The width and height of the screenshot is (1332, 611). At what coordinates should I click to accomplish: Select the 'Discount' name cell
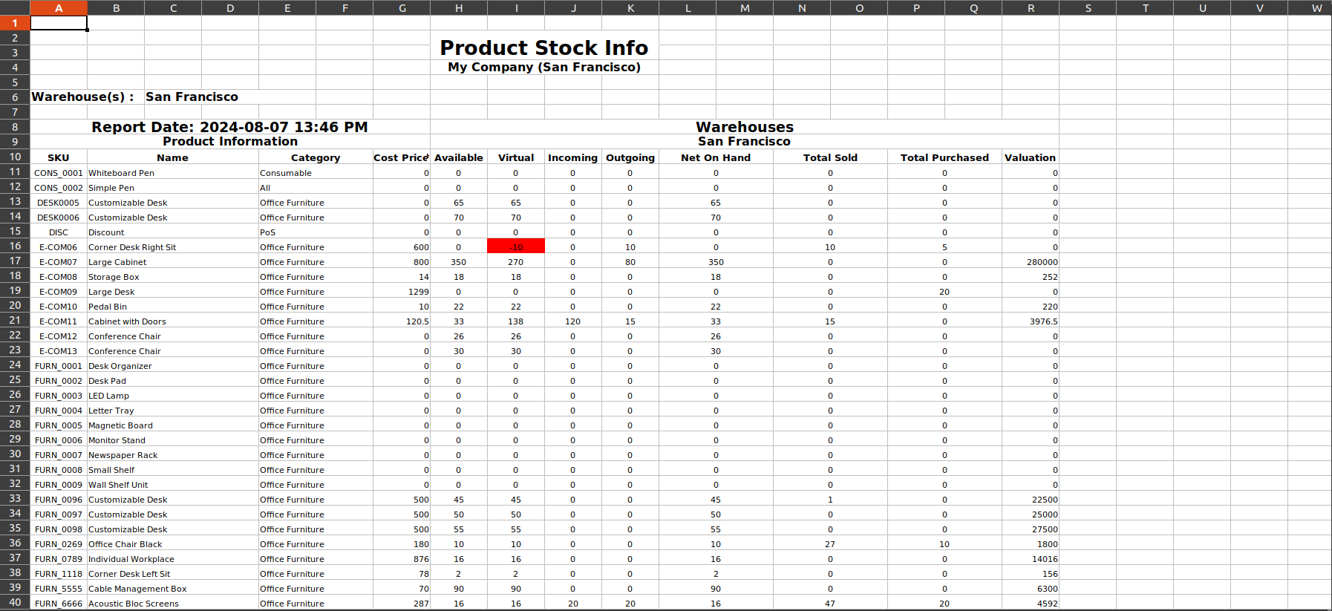click(x=173, y=232)
